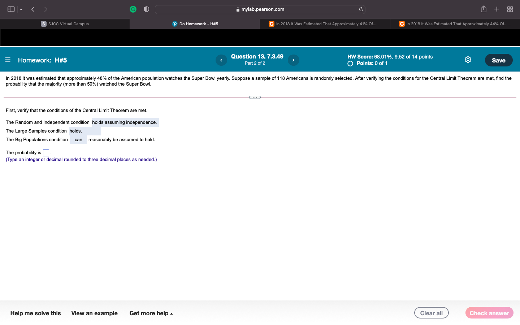
Task: Switch to the Do Homework - H#5 tab
Action: pyautogui.click(x=195, y=24)
